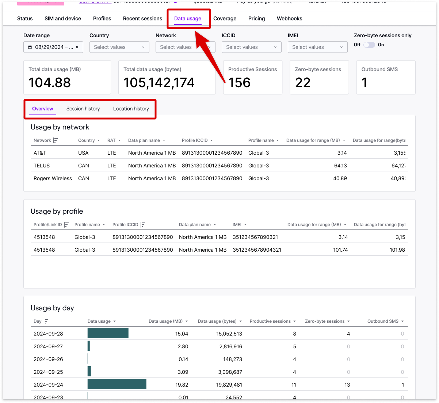The height and width of the screenshot is (403, 439).
Task: Sort the Country column in Usage by network
Action: pyautogui.click(x=99, y=140)
